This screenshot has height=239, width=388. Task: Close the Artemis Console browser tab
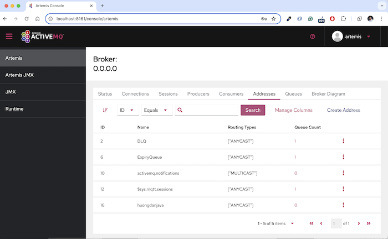pos(91,6)
